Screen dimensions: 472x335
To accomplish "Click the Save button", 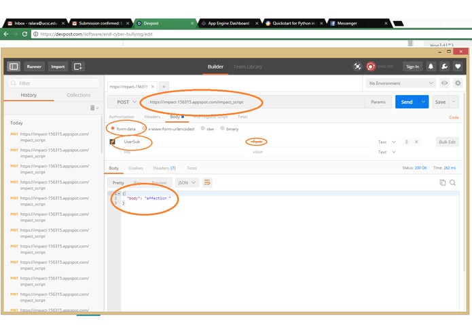I will click(x=440, y=102).
